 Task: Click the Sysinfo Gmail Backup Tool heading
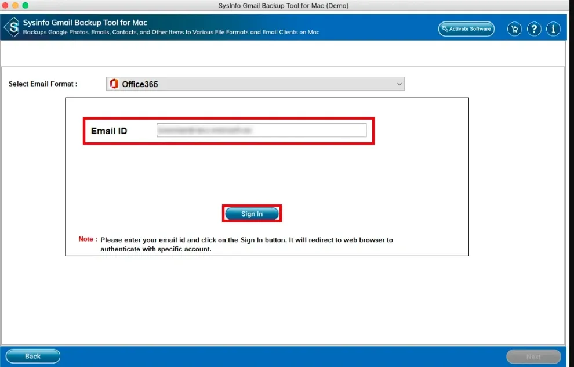point(85,23)
